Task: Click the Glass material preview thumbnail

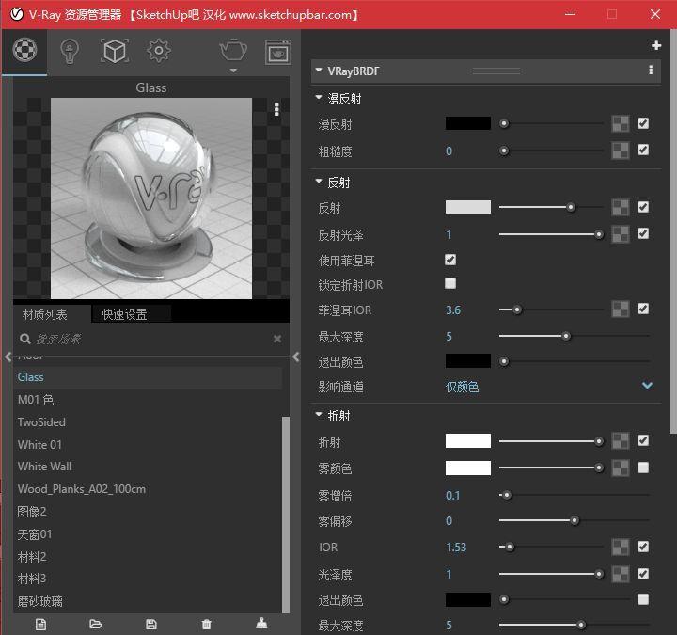Action: pyautogui.click(x=151, y=198)
